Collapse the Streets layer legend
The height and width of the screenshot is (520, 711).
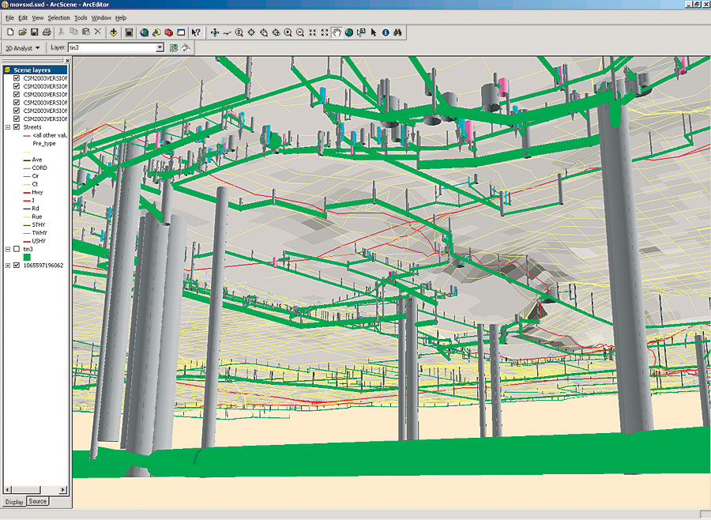click(x=8, y=127)
